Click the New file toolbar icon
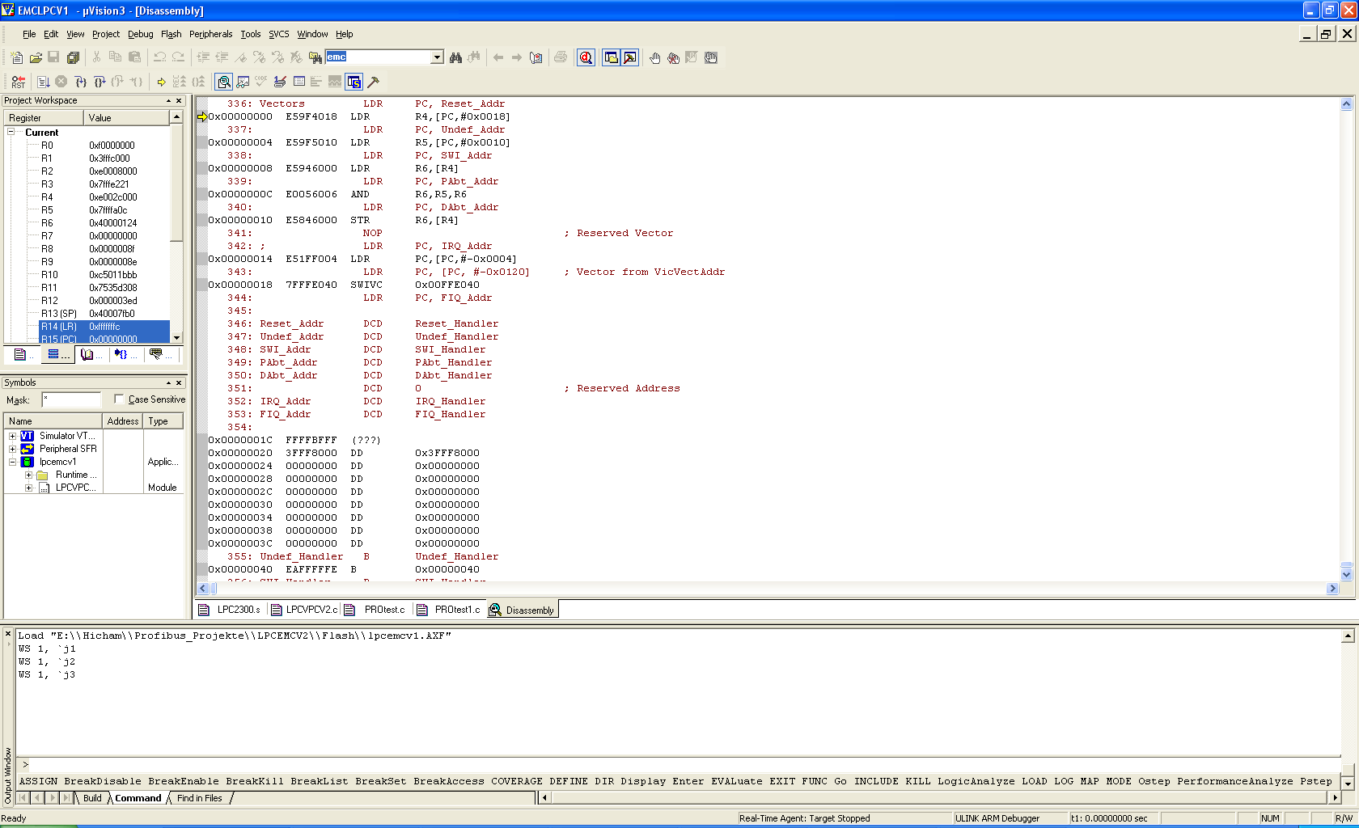1359x828 pixels. point(17,57)
